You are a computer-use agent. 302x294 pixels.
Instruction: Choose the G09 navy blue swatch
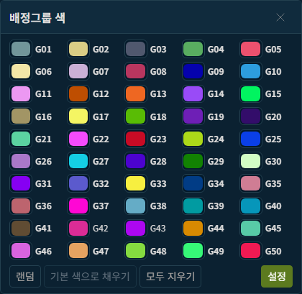point(193,71)
